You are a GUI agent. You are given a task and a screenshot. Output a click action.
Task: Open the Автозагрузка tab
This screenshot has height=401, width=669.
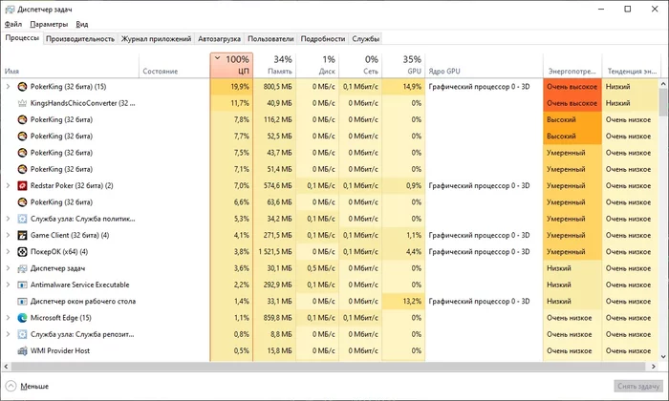click(219, 39)
